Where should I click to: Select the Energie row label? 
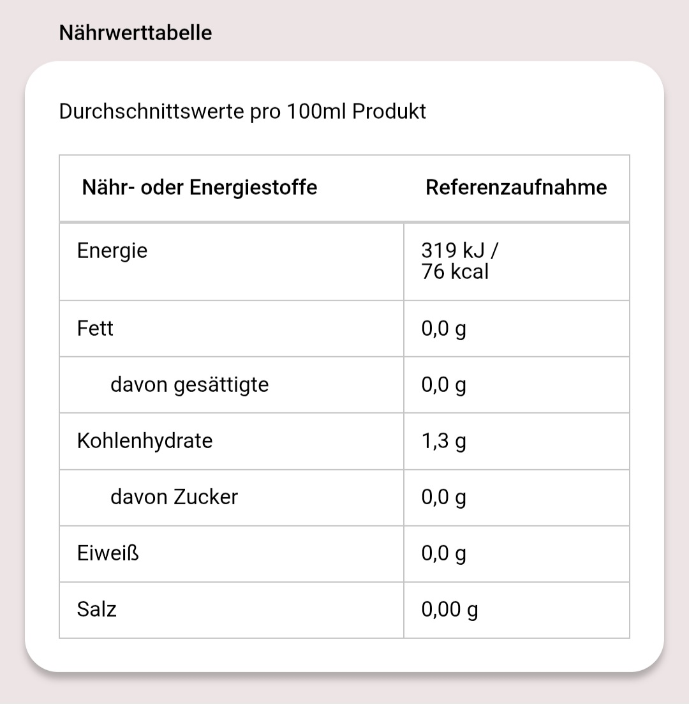point(112,251)
